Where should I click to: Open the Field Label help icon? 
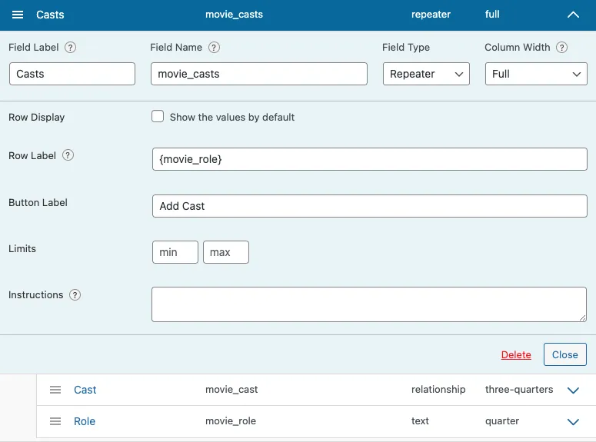click(x=70, y=48)
